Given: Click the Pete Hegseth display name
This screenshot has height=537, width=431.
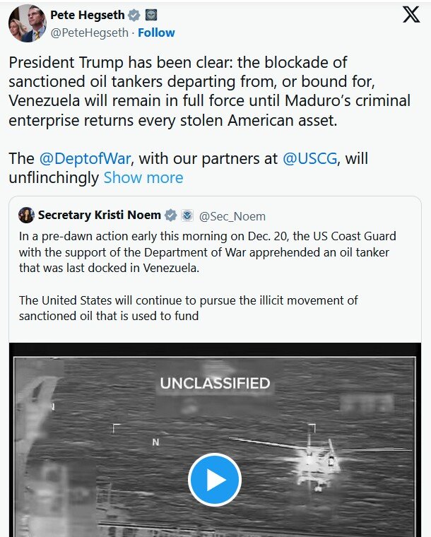Looking at the screenshot, I should pyautogui.click(x=87, y=15).
